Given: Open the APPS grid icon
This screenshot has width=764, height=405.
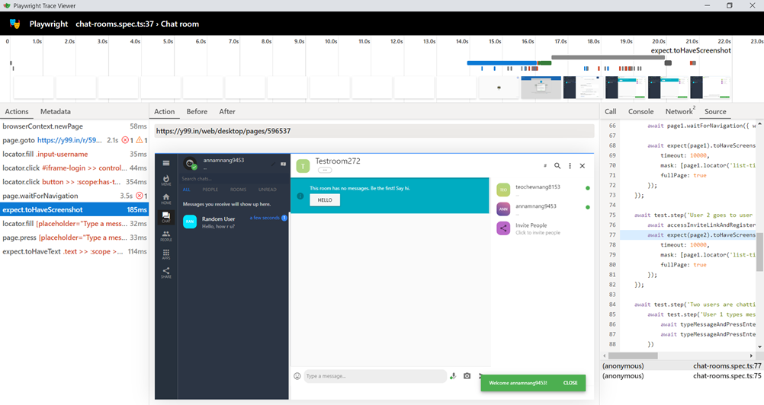Looking at the screenshot, I should coord(166,254).
